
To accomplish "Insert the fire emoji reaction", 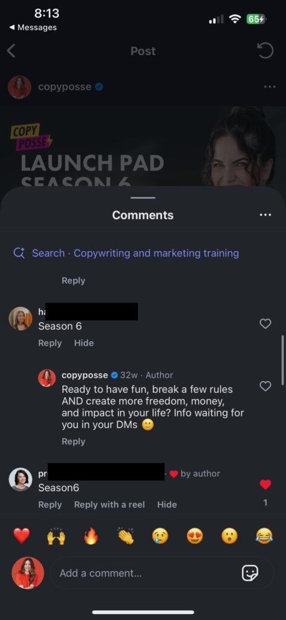I will click(91, 536).
